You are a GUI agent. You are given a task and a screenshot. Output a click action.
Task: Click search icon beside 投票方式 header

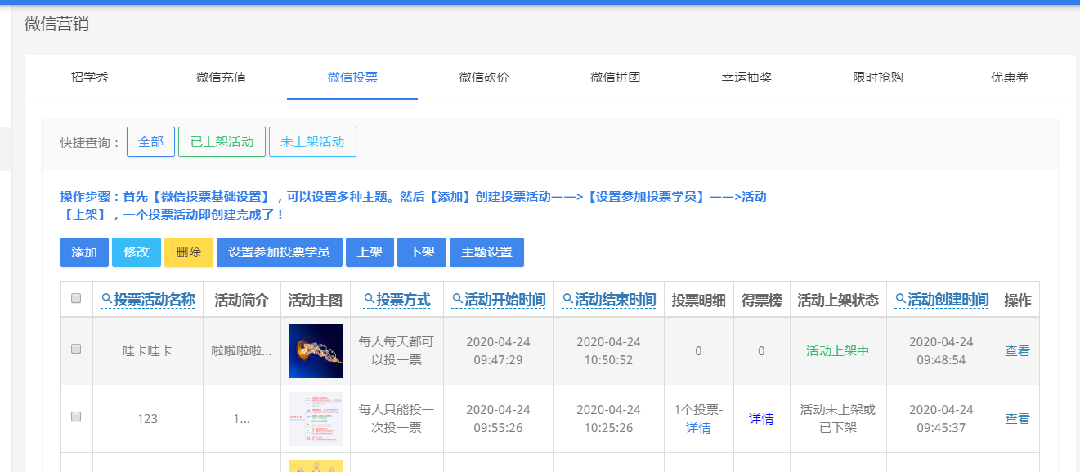370,300
